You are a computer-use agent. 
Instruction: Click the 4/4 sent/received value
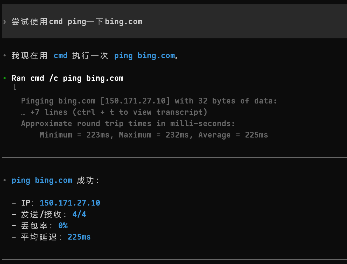point(79,214)
